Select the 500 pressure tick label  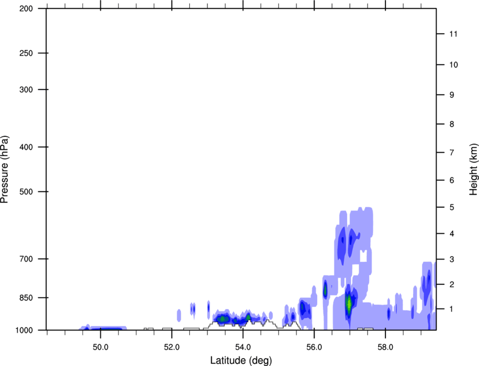(26, 191)
